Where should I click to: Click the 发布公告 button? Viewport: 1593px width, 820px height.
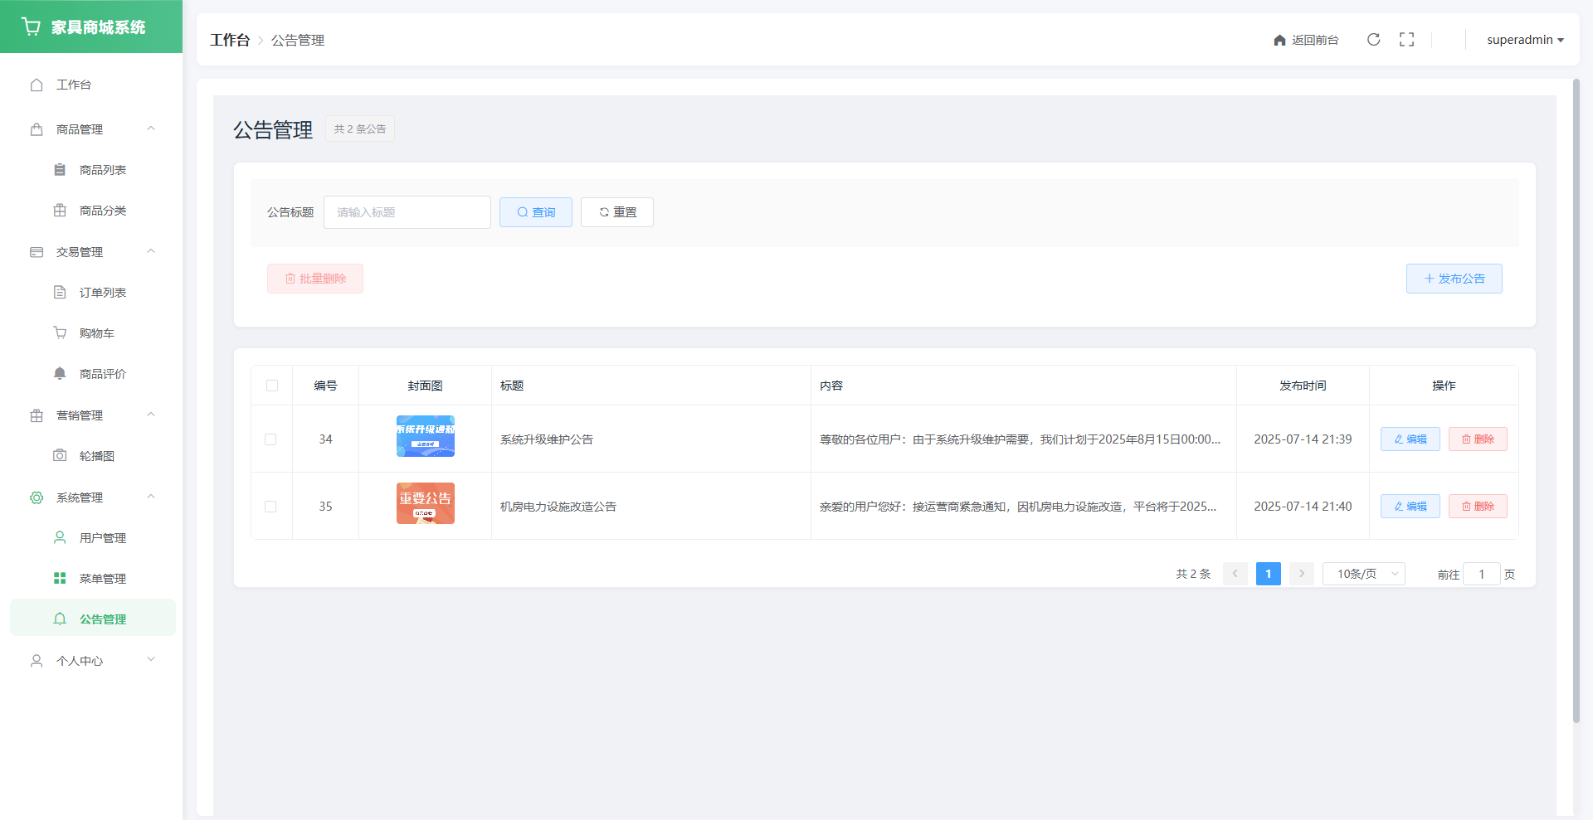pos(1454,279)
